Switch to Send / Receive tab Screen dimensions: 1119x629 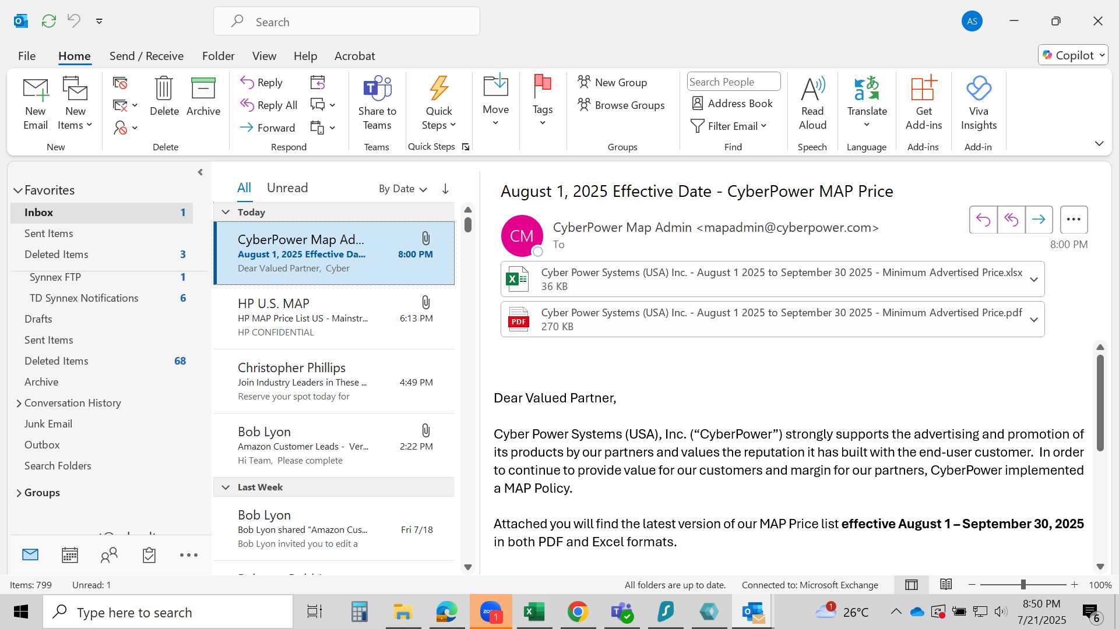tap(146, 56)
